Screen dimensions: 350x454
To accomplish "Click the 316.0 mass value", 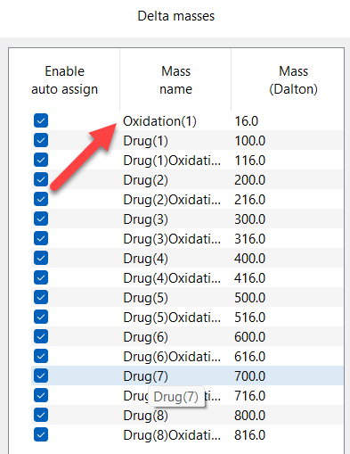I will click(x=249, y=239).
